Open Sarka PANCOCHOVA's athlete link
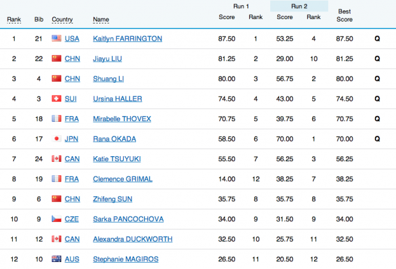This screenshot has height=269, width=396. pyautogui.click(x=128, y=219)
